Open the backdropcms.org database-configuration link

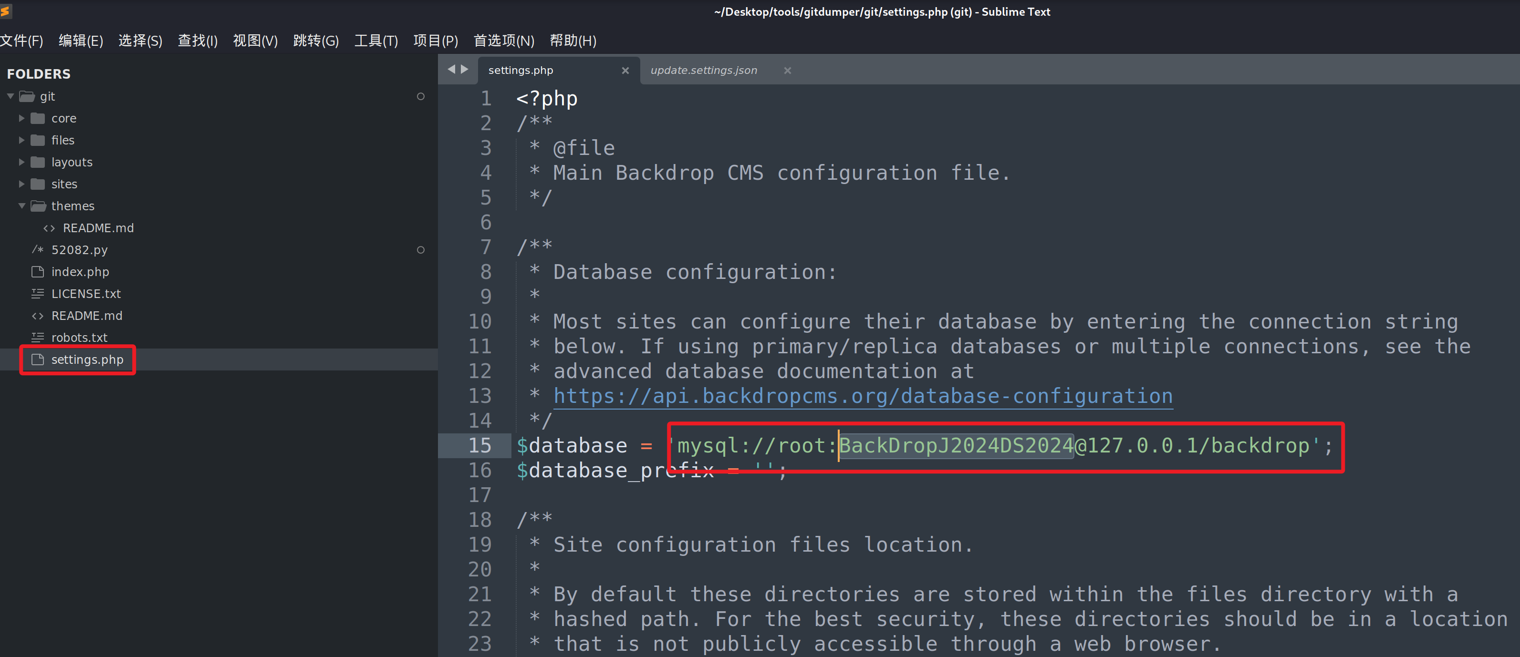point(863,396)
